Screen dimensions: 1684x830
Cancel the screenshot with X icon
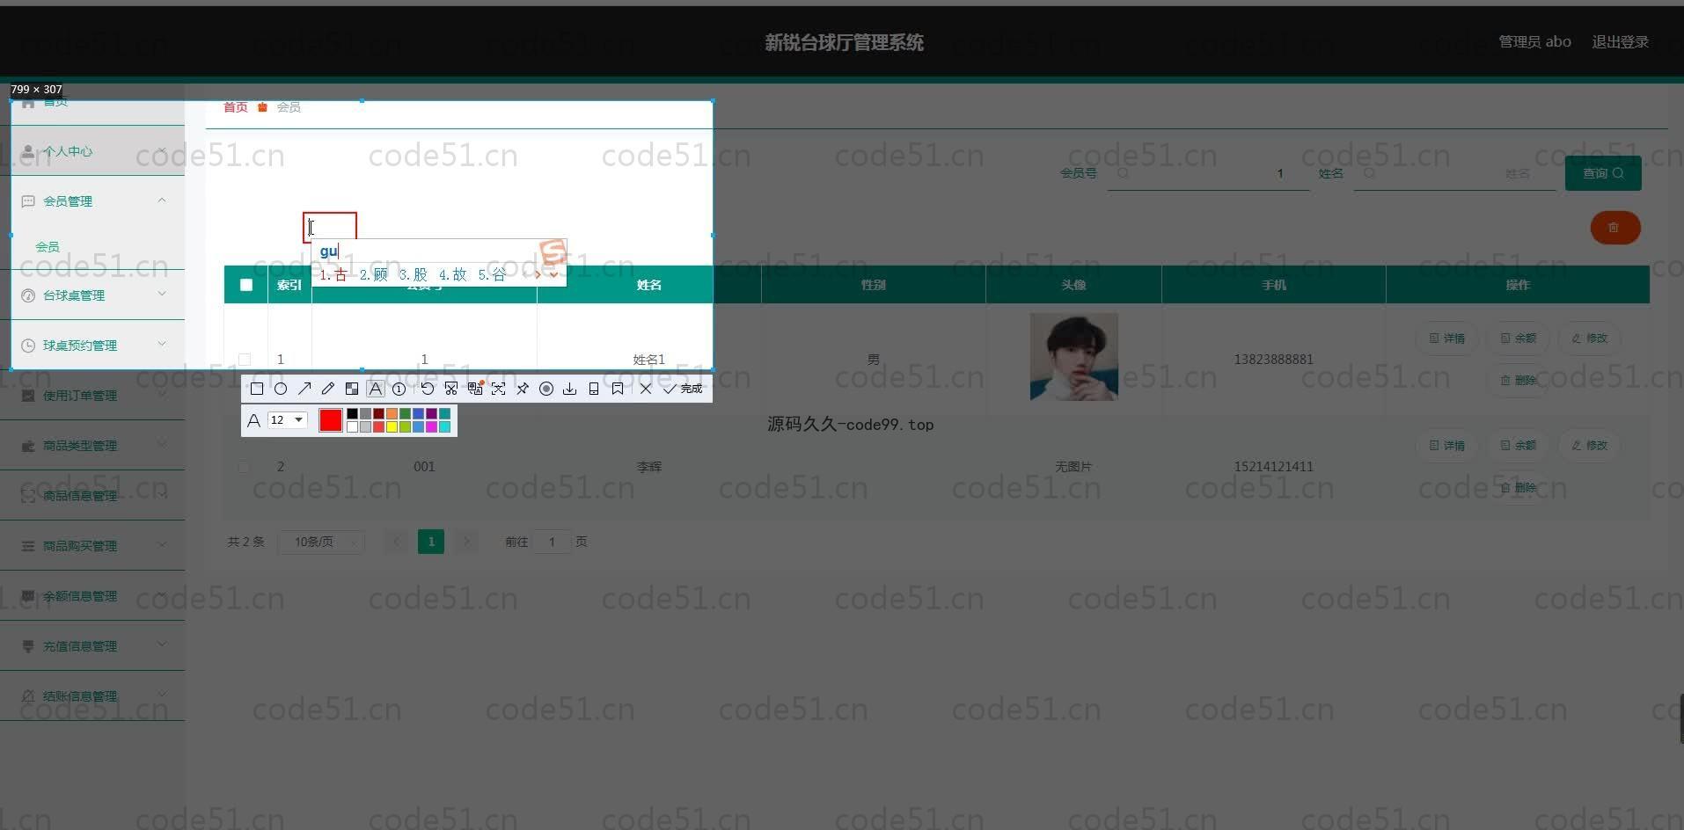click(x=646, y=389)
